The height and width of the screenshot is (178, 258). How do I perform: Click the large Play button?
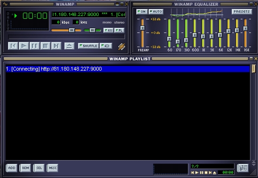pos(24,46)
